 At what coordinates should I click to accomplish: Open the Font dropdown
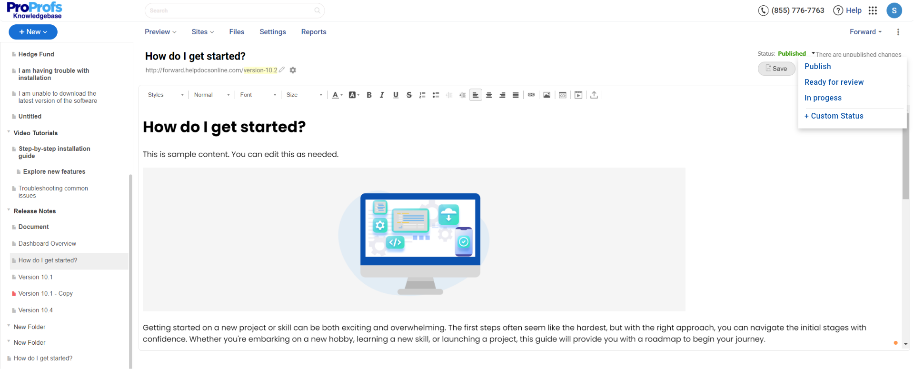(258, 95)
